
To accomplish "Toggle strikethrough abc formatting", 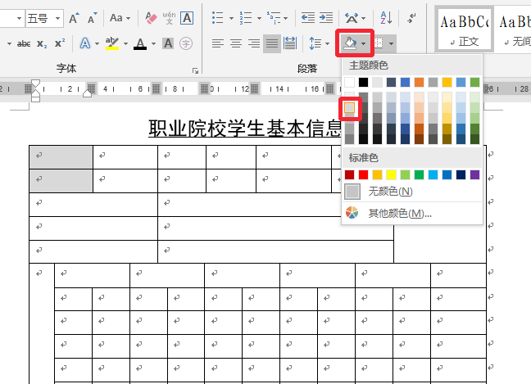I will (24, 43).
